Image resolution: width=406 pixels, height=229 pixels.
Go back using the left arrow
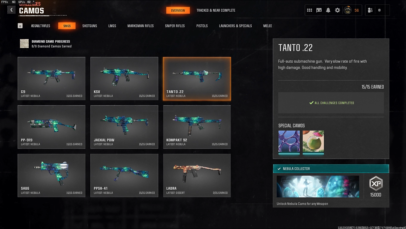11,10
